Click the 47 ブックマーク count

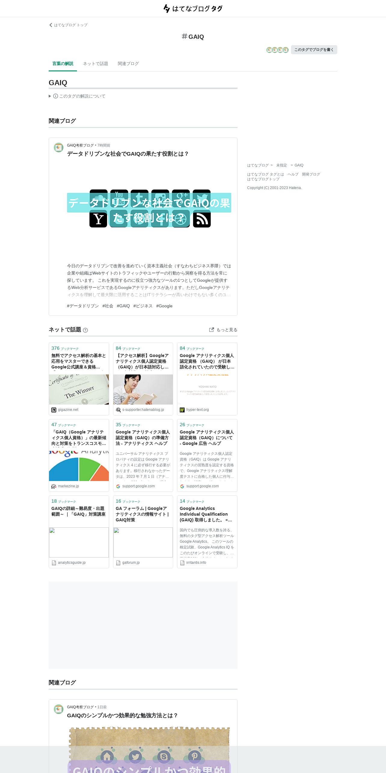click(x=64, y=425)
